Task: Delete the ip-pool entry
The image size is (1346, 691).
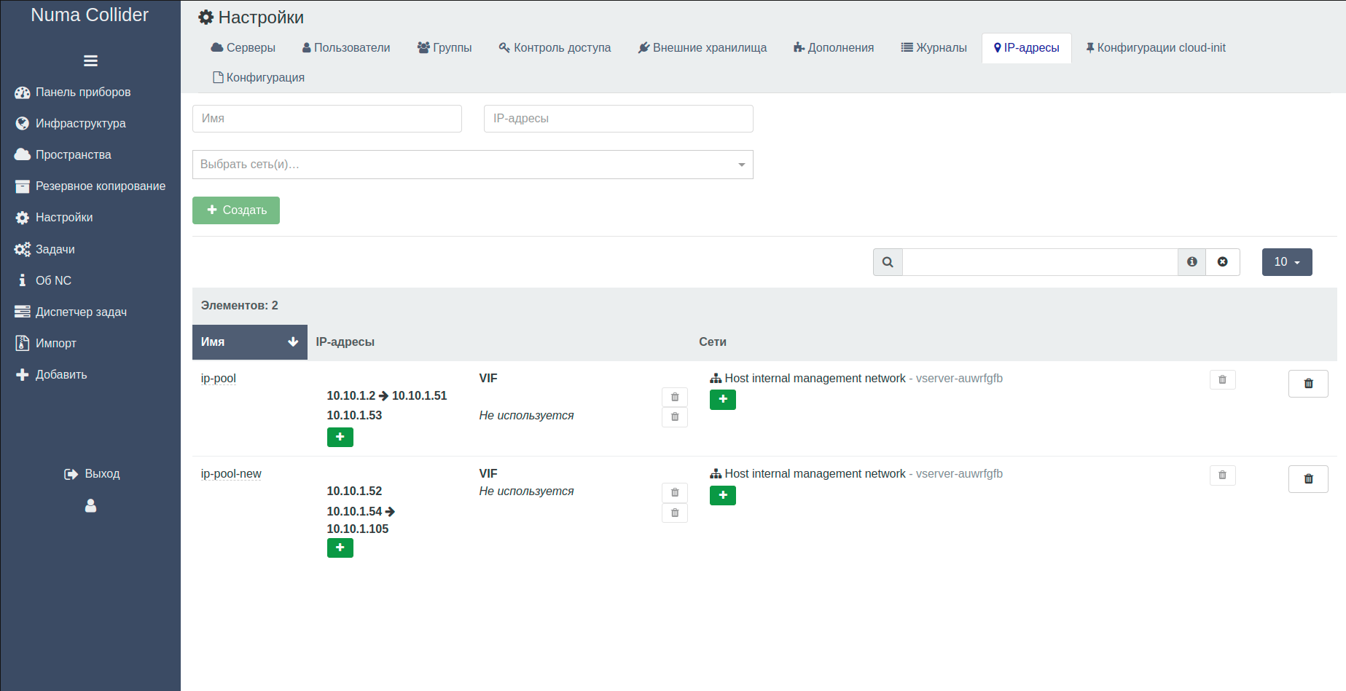Action: (1308, 384)
